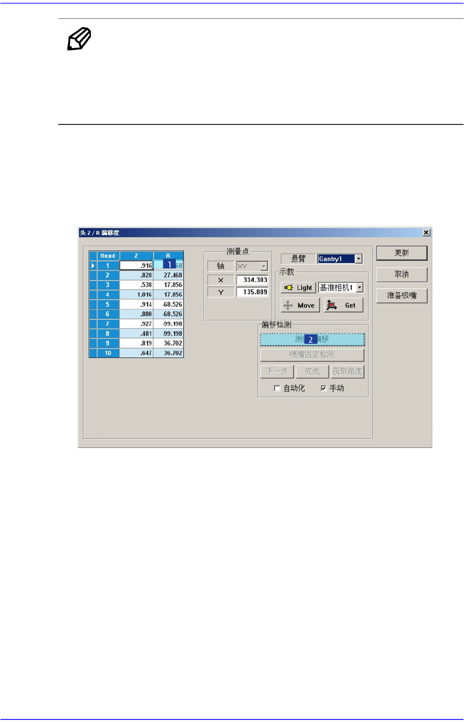Uncheck the 手动 checkbox
Viewport: 464px width, 725px height.
324,388
